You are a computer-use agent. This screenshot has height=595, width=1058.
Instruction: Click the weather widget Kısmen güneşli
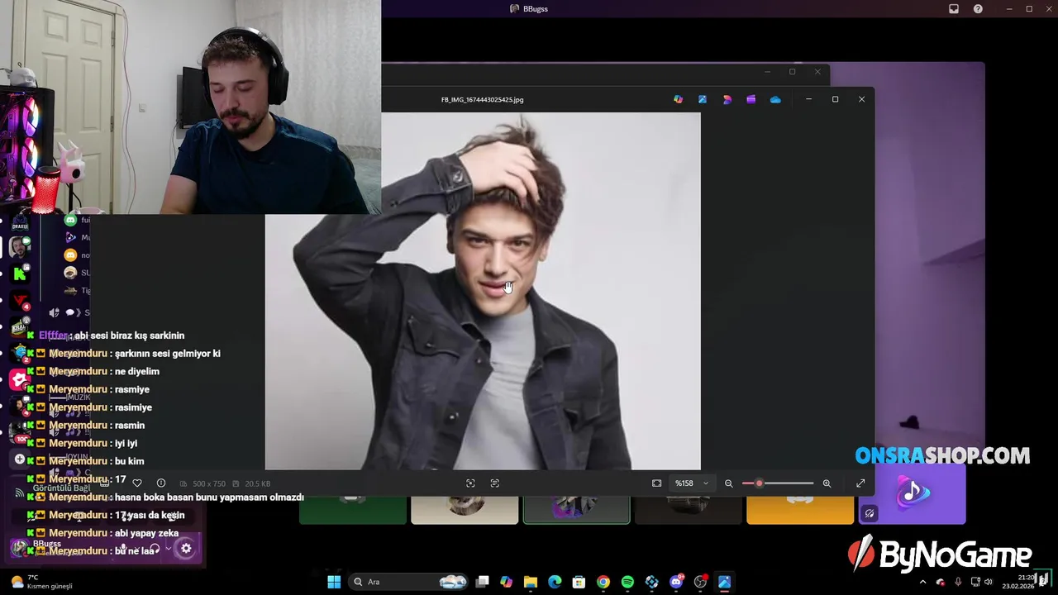pyautogui.click(x=43, y=582)
